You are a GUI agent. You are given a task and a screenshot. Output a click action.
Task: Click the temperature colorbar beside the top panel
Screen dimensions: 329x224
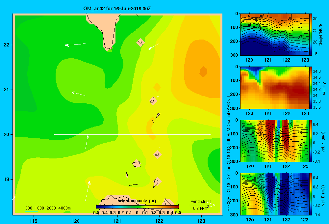pos(311,35)
